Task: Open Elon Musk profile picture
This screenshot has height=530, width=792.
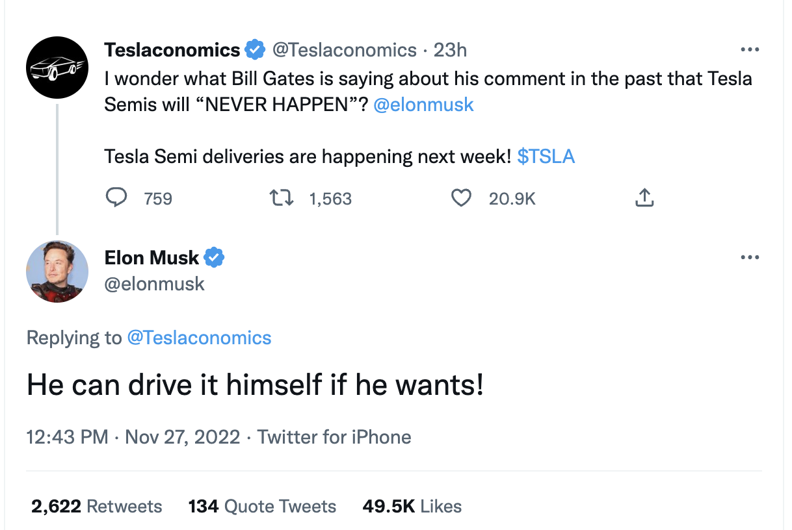Action: tap(57, 271)
